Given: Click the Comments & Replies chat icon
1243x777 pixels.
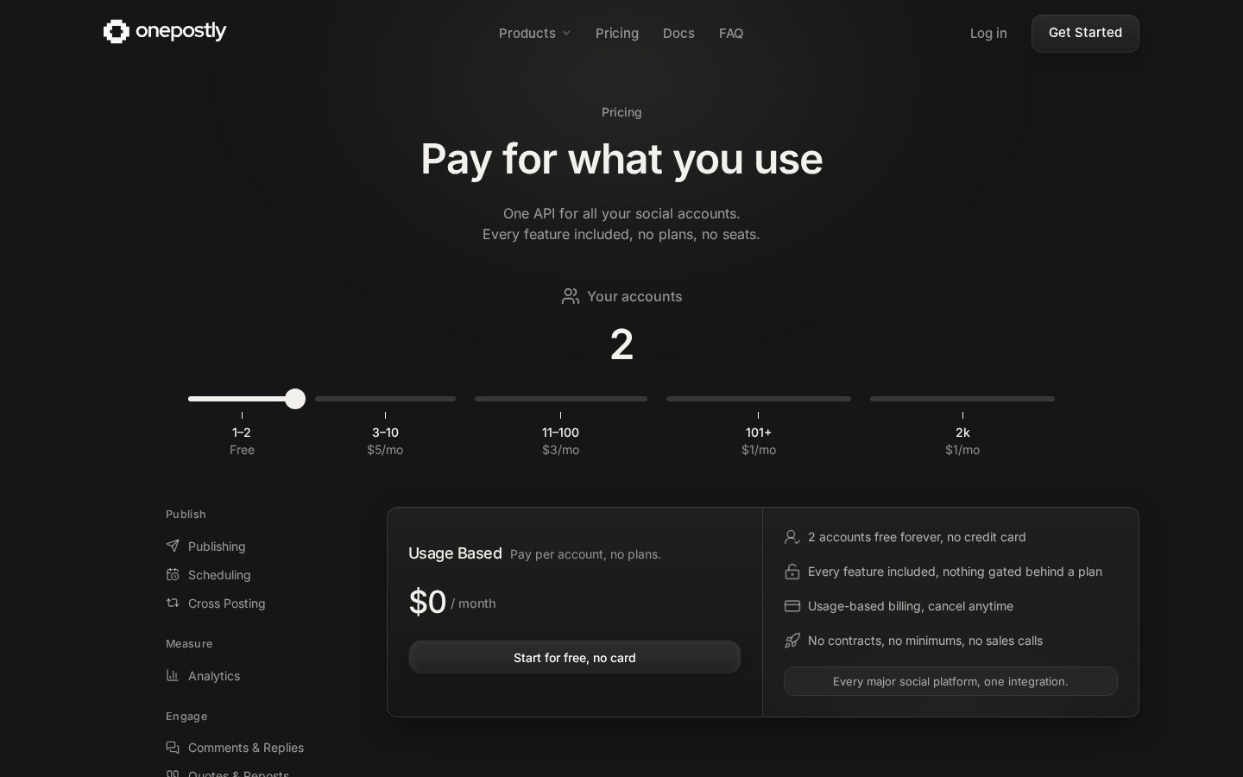Looking at the screenshot, I should 173,747.
